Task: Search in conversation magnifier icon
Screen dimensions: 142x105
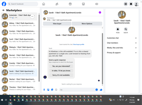Action: point(126,29)
